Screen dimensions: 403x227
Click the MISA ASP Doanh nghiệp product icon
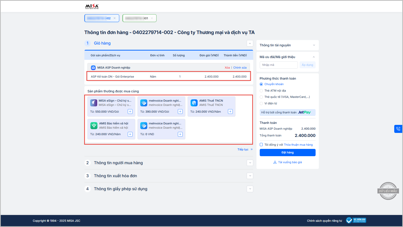pyautogui.click(x=93, y=68)
